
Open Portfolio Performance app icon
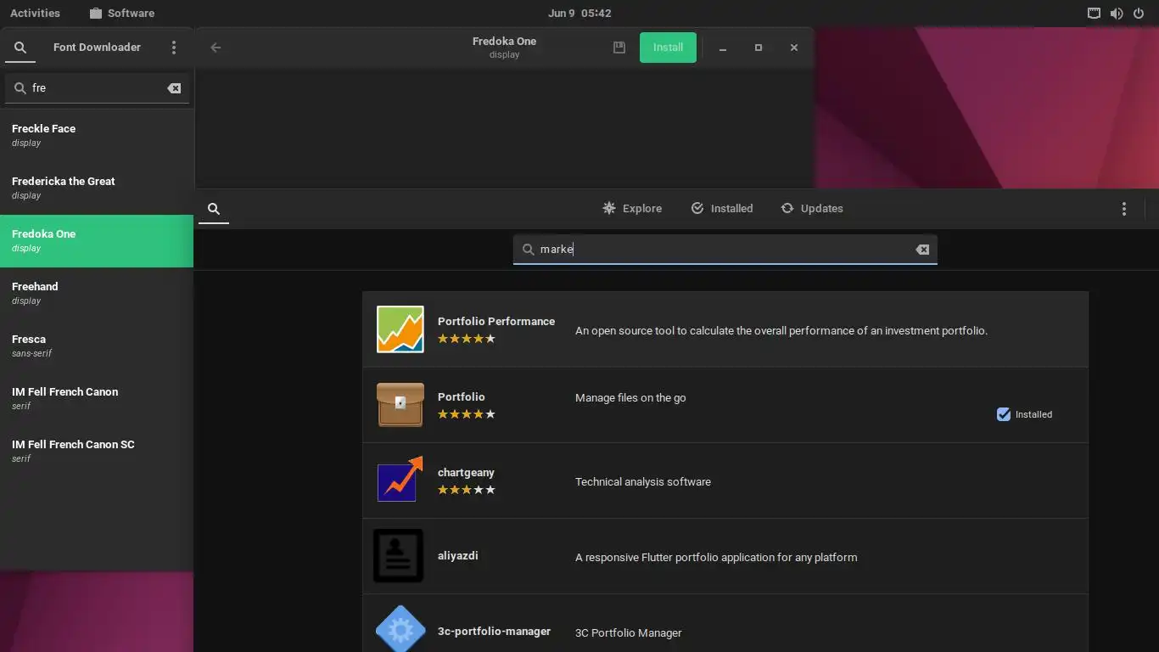click(400, 329)
